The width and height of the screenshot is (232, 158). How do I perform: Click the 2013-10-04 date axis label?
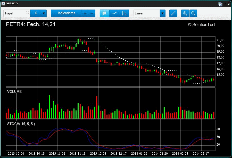16,154
